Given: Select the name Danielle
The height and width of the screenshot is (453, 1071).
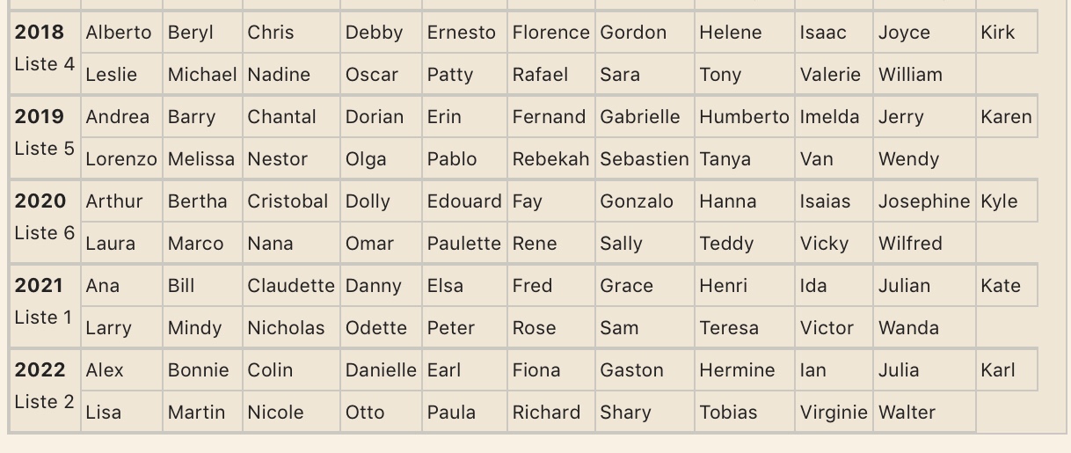Looking at the screenshot, I should pos(380,370).
